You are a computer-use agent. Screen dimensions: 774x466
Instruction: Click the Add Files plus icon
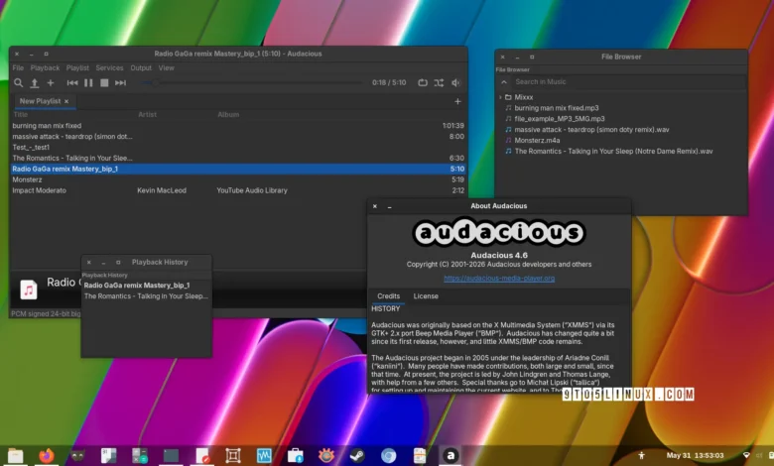pyautogui.click(x=51, y=83)
